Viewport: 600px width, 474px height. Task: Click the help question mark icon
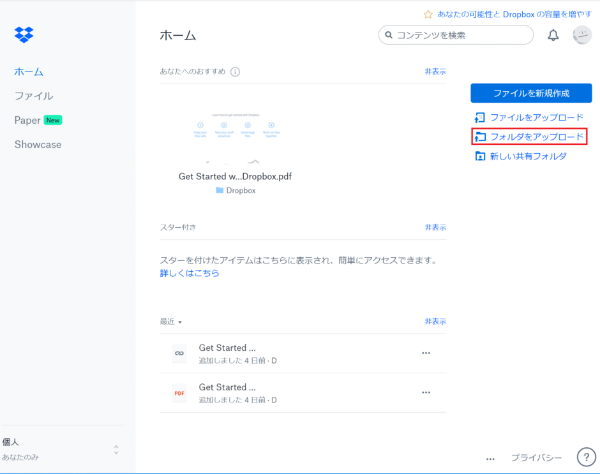pyautogui.click(x=586, y=457)
